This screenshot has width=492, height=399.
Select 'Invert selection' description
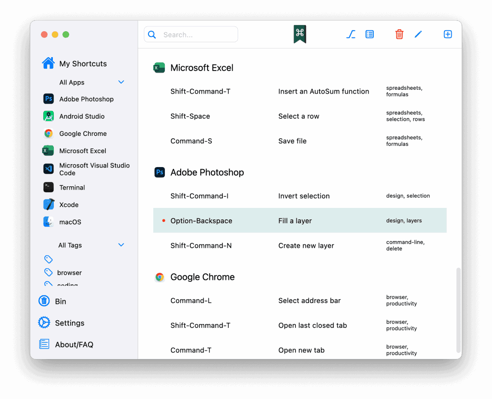(x=304, y=196)
